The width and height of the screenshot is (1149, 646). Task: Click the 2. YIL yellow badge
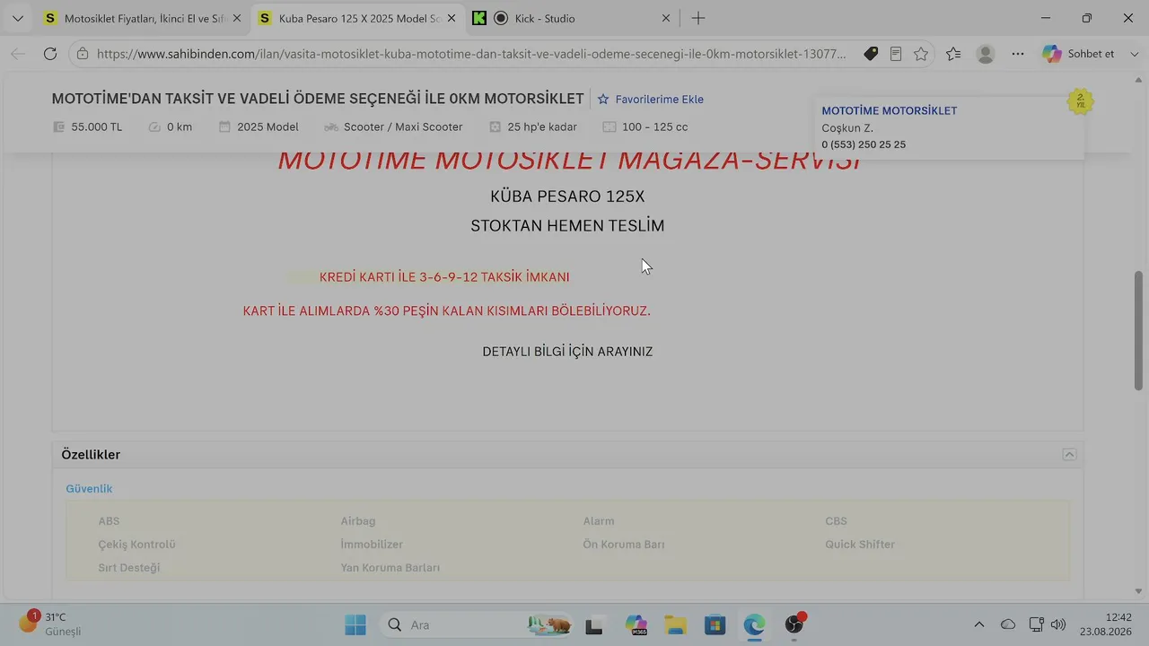point(1081,101)
